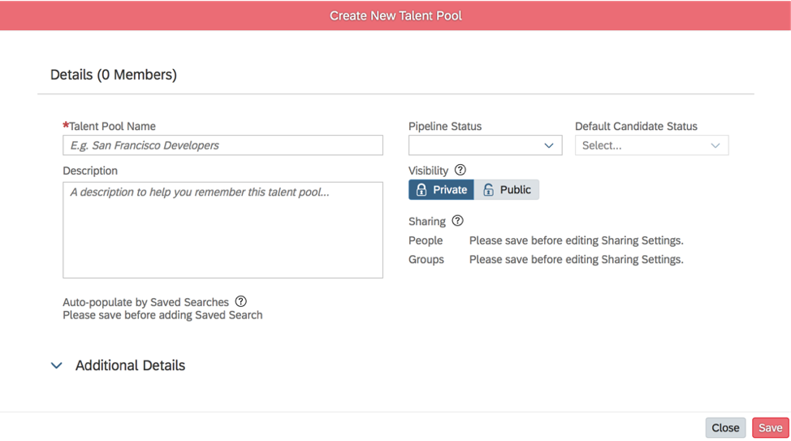Image resolution: width=791 pixels, height=441 pixels.
Task: Click the 'Please save before adding Saved Search' text
Action: pyautogui.click(x=162, y=315)
